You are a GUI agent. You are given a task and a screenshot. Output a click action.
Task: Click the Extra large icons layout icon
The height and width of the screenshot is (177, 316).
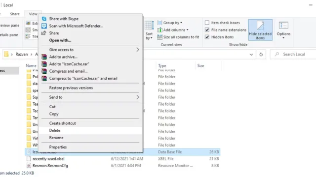[x=28, y=24]
